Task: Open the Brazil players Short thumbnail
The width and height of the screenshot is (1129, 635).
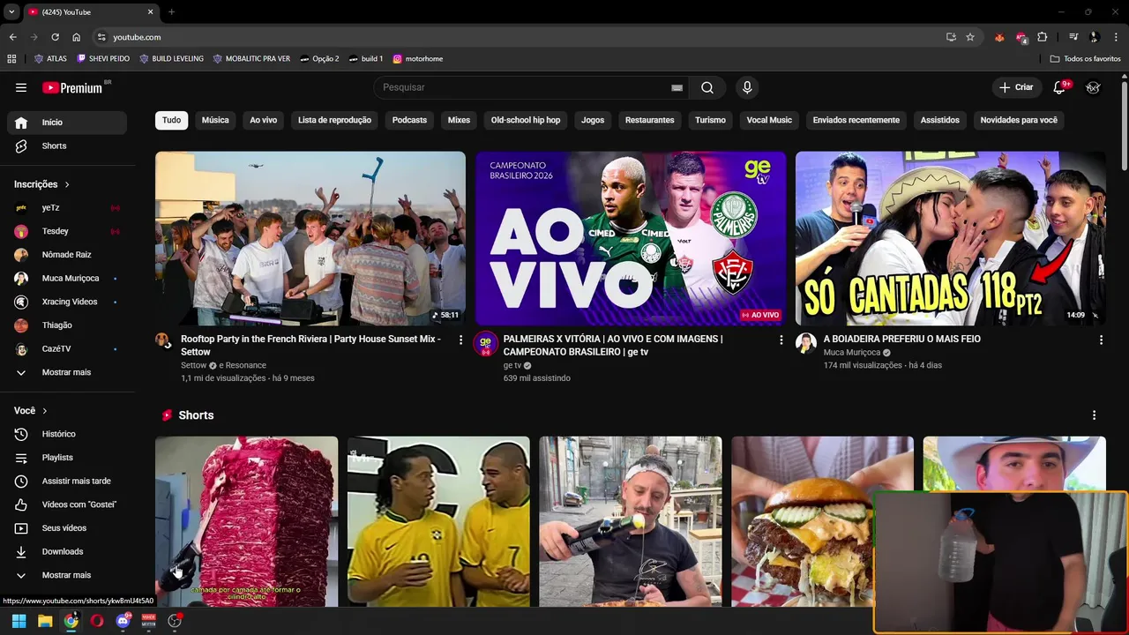Action: (x=438, y=521)
